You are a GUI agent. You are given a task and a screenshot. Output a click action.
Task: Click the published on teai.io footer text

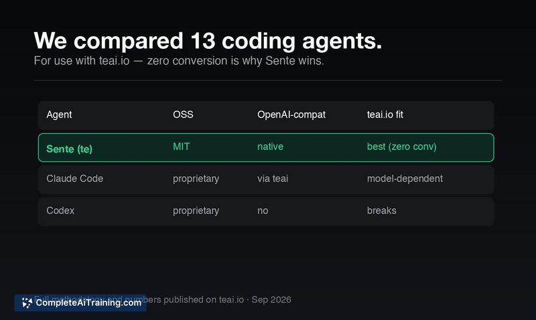(204, 300)
